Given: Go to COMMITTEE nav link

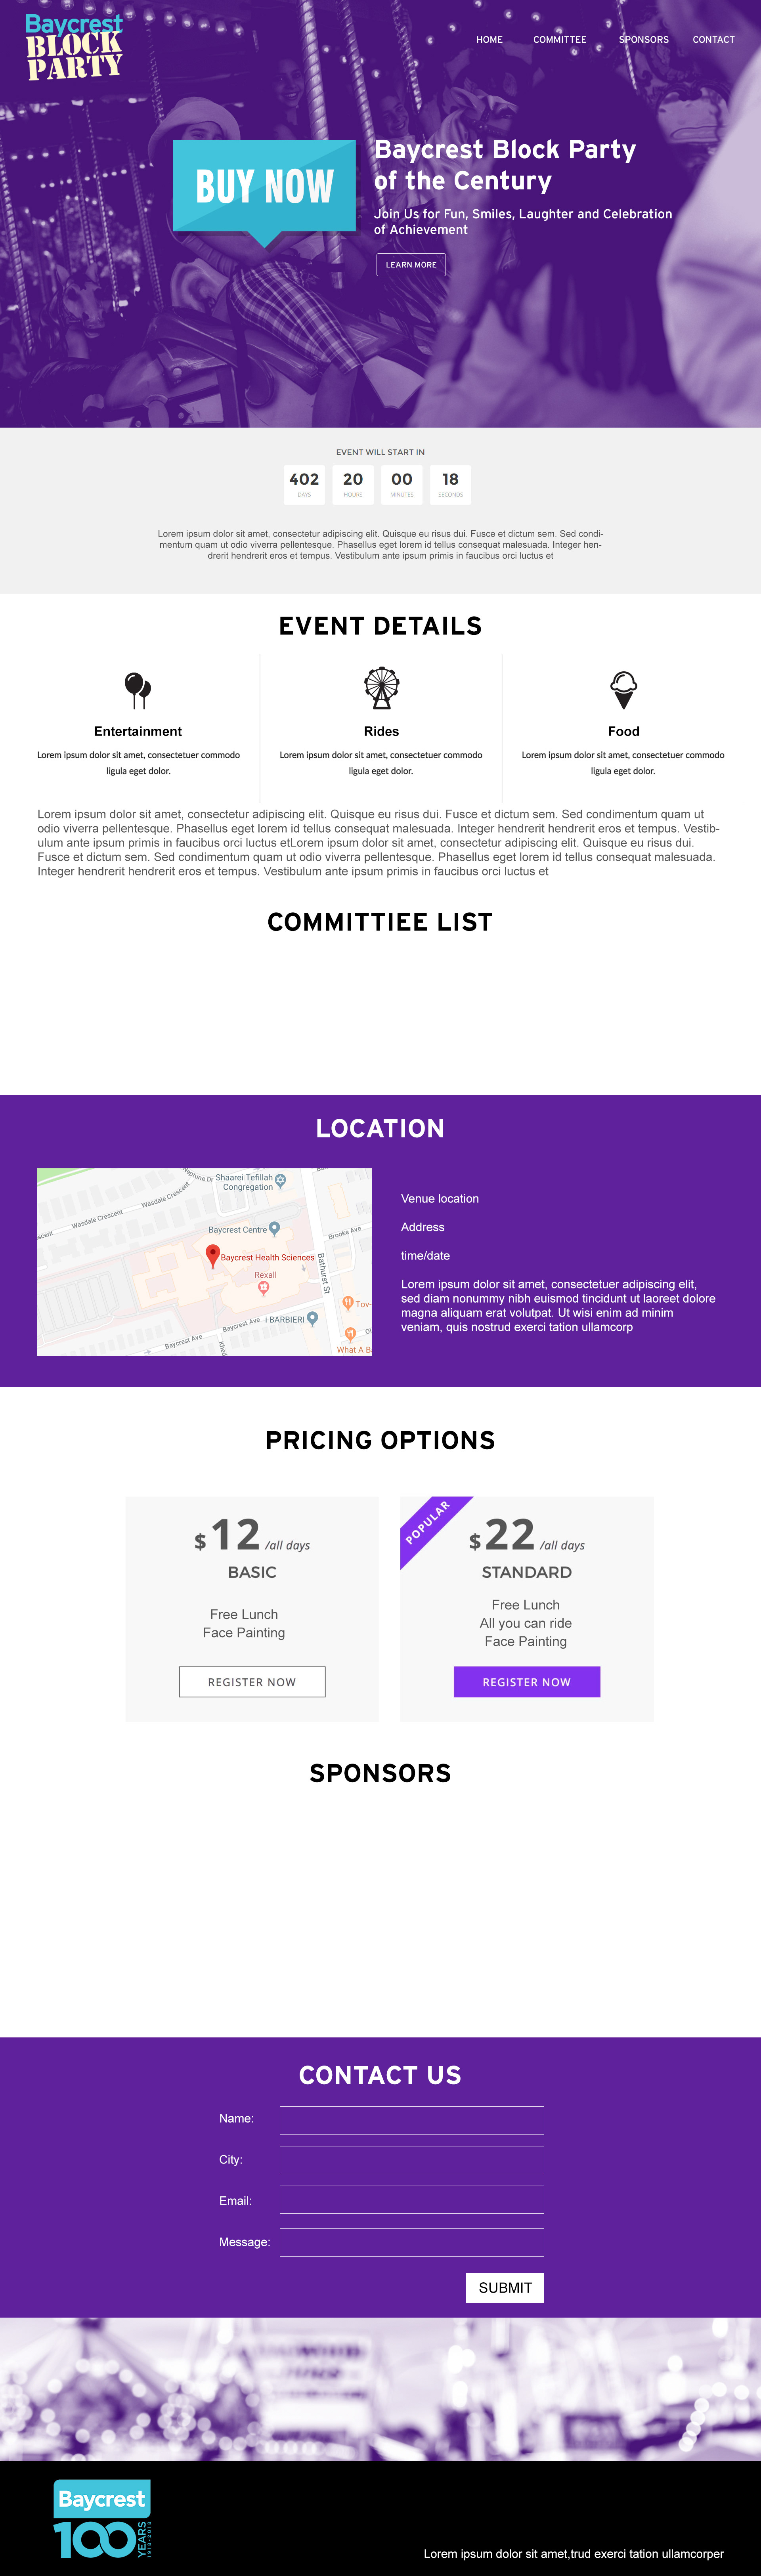Looking at the screenshot, I should pyautogui.click(x=560, y=40).
